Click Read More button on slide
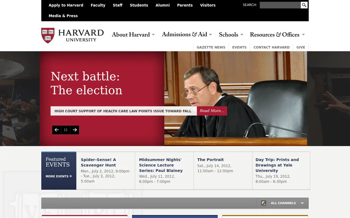Image resolution: width=350 pixels, height=218 pixels. tap(212, 111)
